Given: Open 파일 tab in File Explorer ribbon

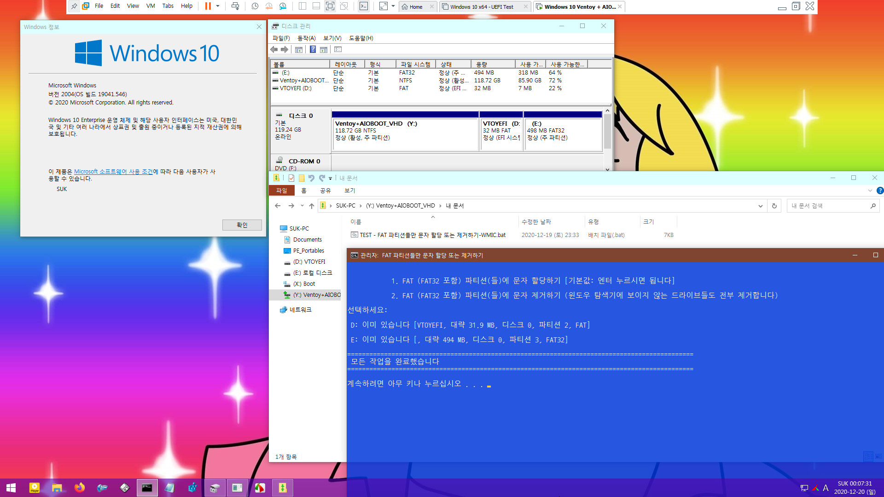Looking at the screenshot, I should click(x=281, y=191).
